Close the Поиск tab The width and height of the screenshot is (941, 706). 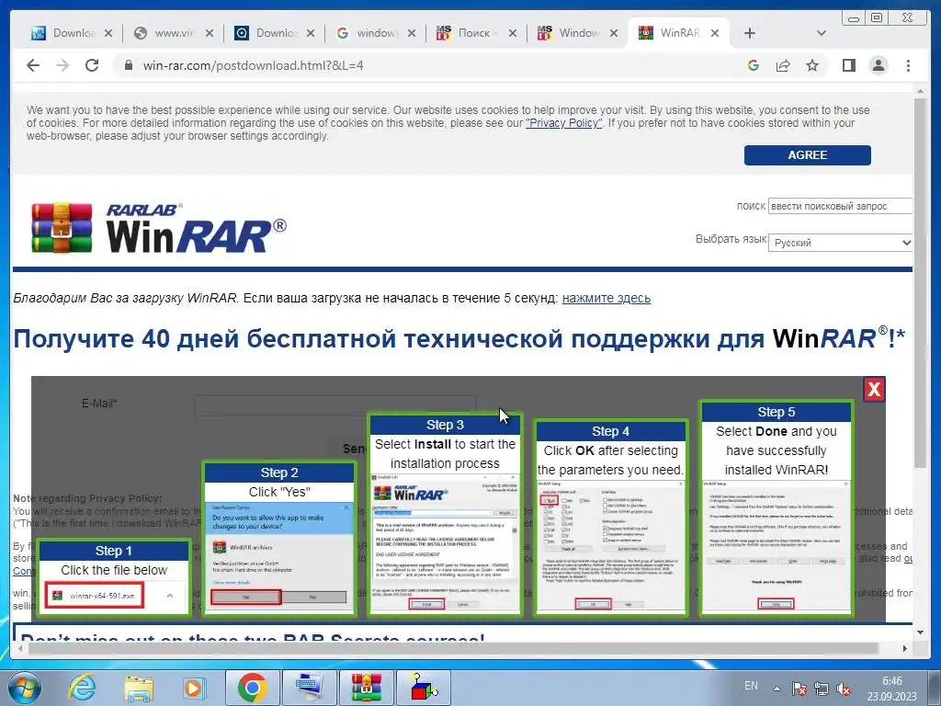[513, 33]
